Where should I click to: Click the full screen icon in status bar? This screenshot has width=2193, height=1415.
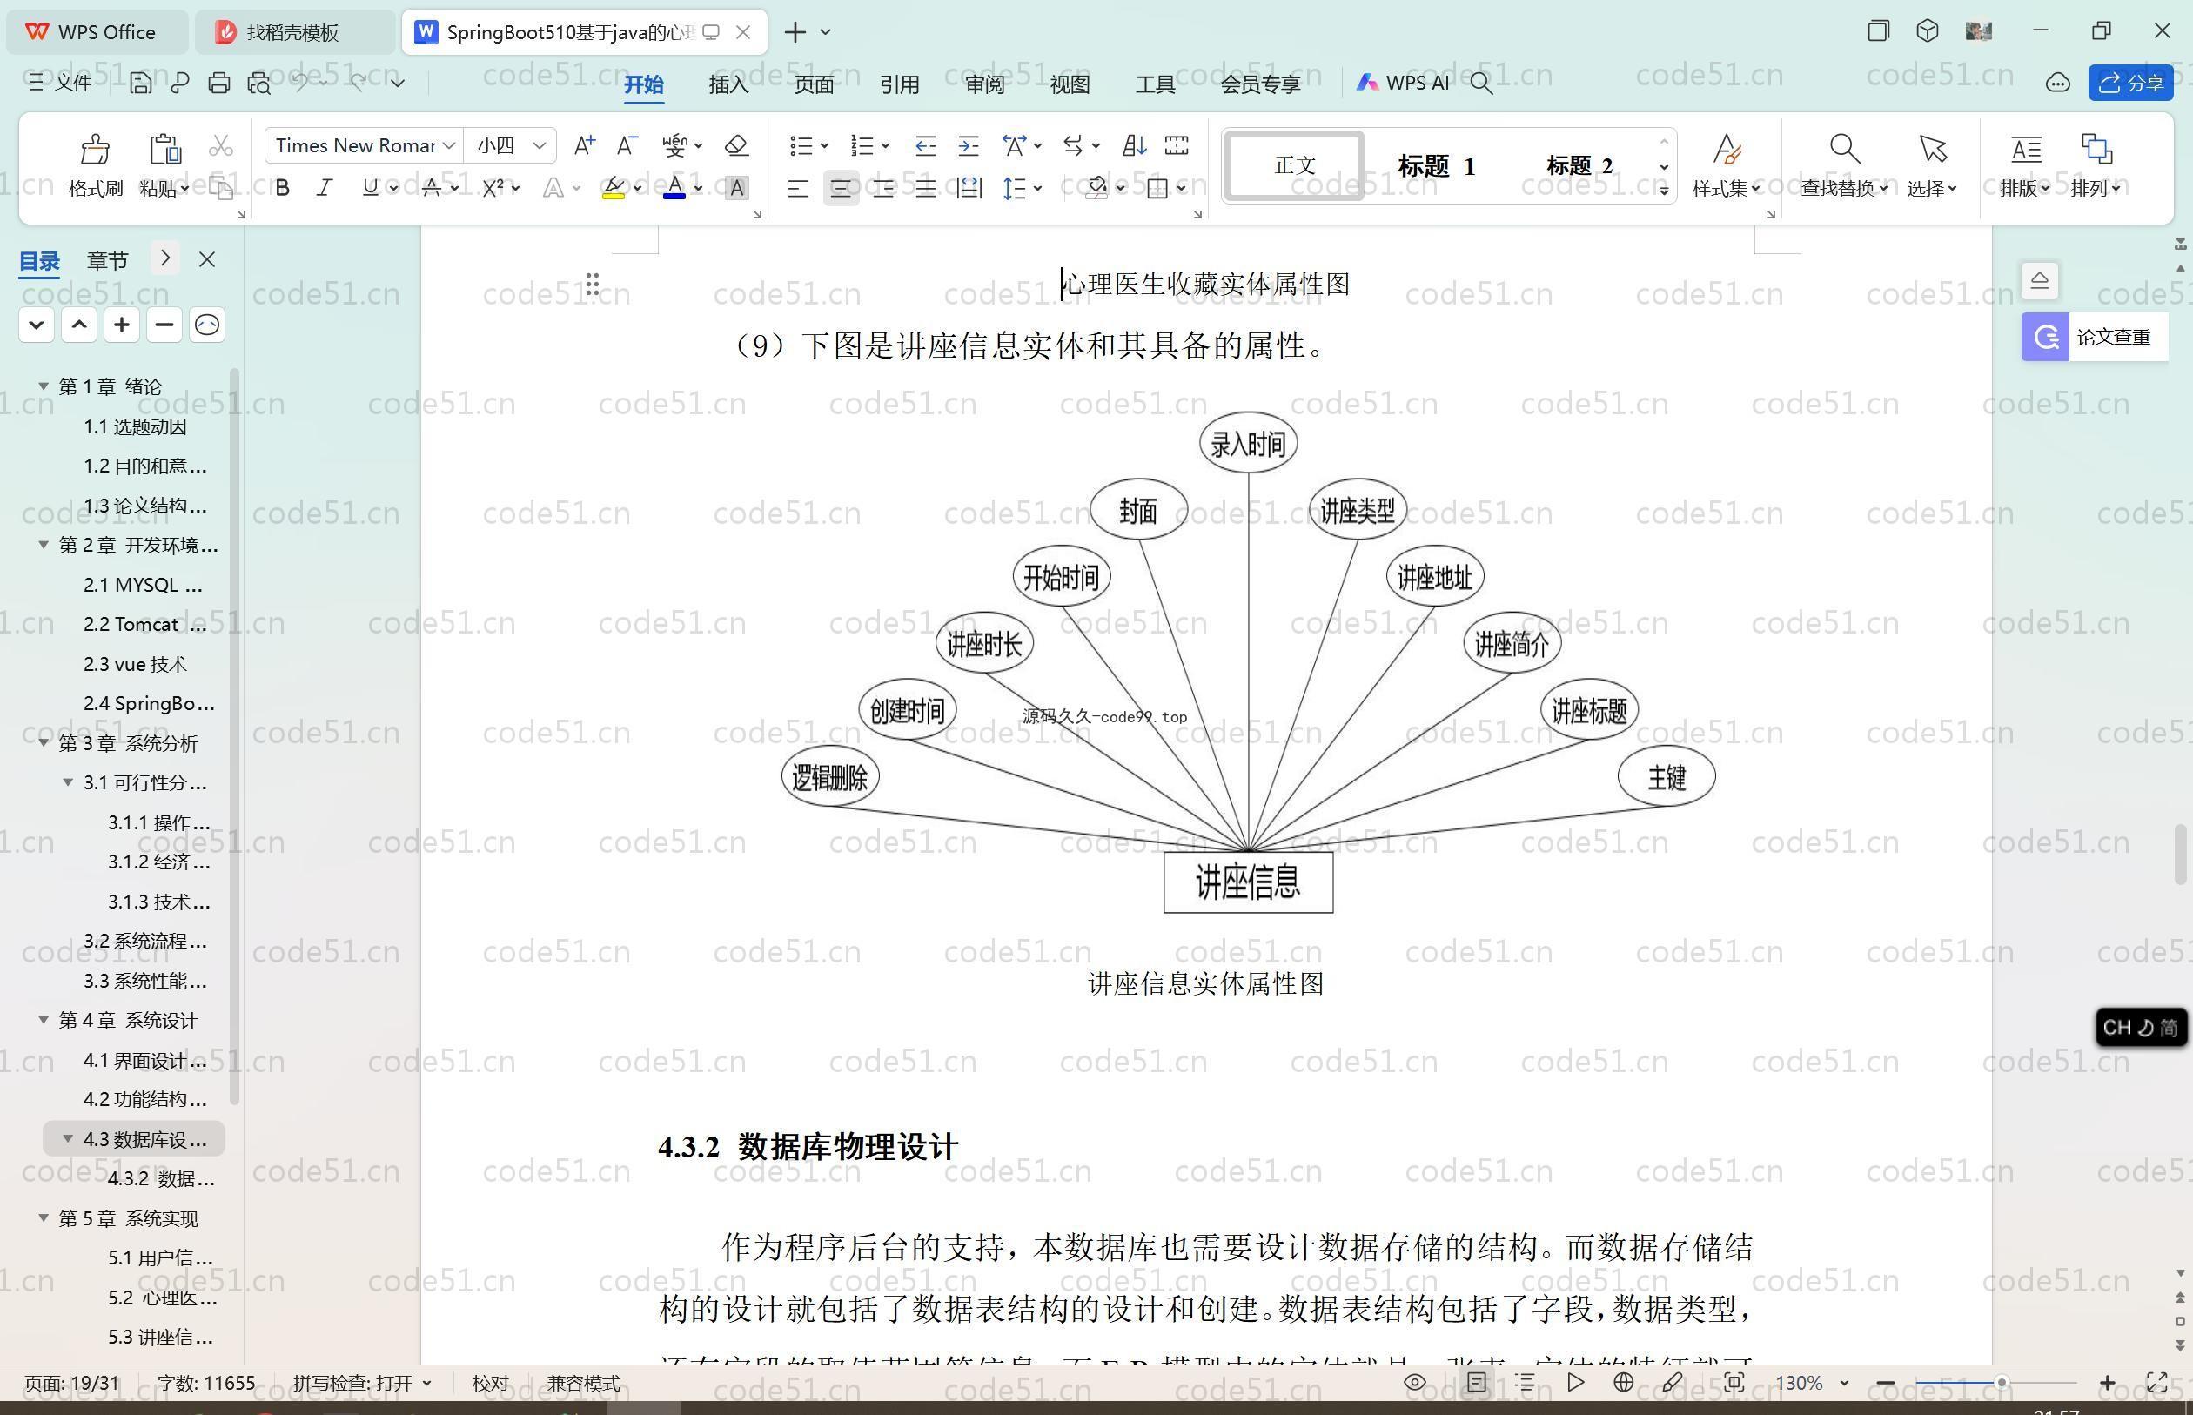[2156, 1382]
